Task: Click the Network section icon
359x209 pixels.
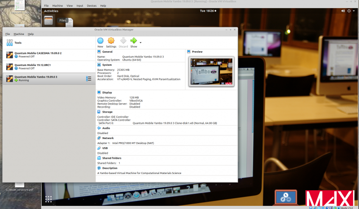Action: [x=99, y=138]
